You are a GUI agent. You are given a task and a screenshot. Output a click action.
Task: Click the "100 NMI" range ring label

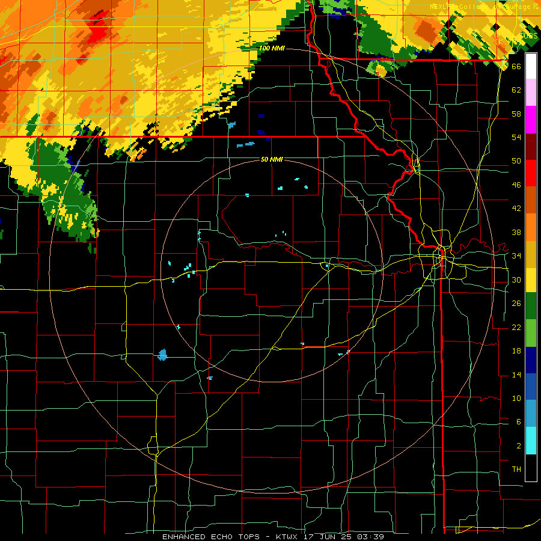coord(272,48)
